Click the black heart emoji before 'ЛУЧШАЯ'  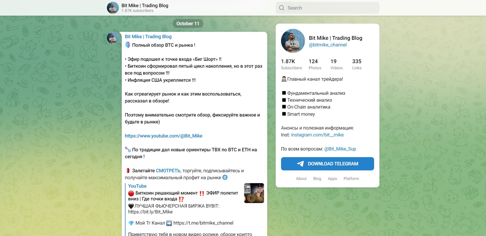tap(131, 206)
